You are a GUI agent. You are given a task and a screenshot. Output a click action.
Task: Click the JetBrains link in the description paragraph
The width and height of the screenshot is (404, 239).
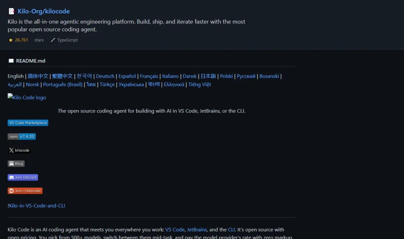[x=197, y=230]
